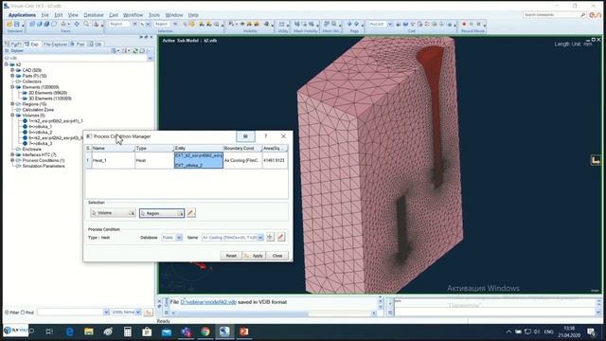Click the first Page group arrow icon
Image resolution: width=606 pixels, height=341 pixels.
click(x=349, y=24)
